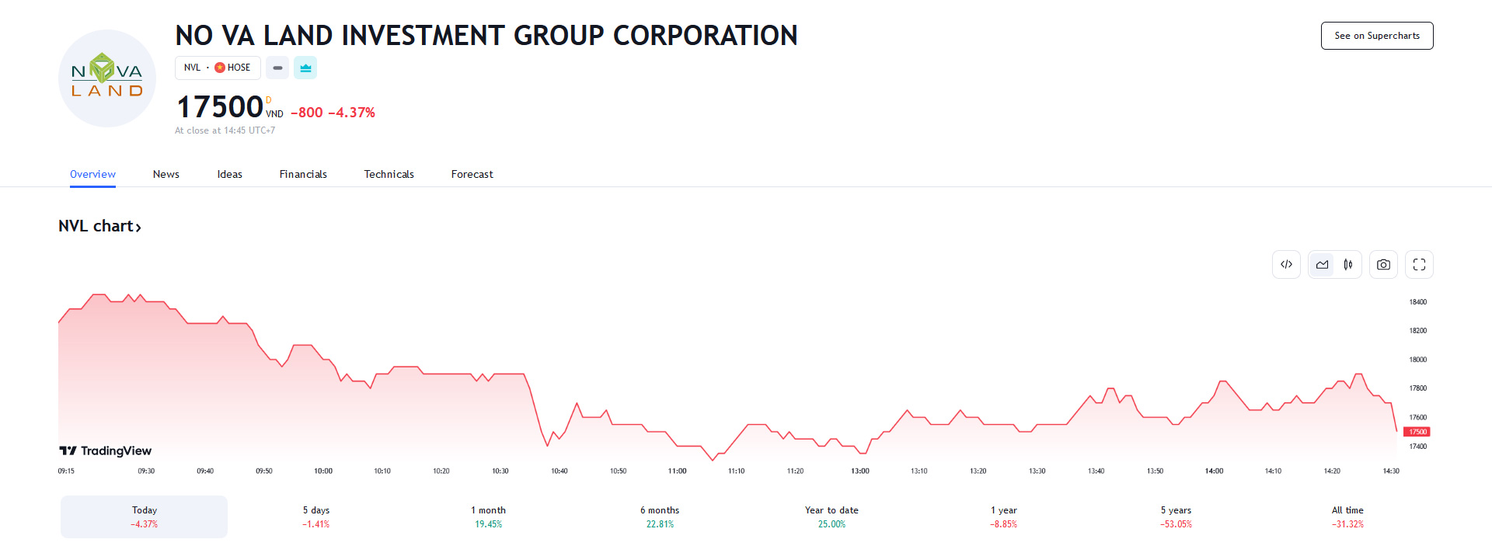Open the Financials tab

pos(303,174)
